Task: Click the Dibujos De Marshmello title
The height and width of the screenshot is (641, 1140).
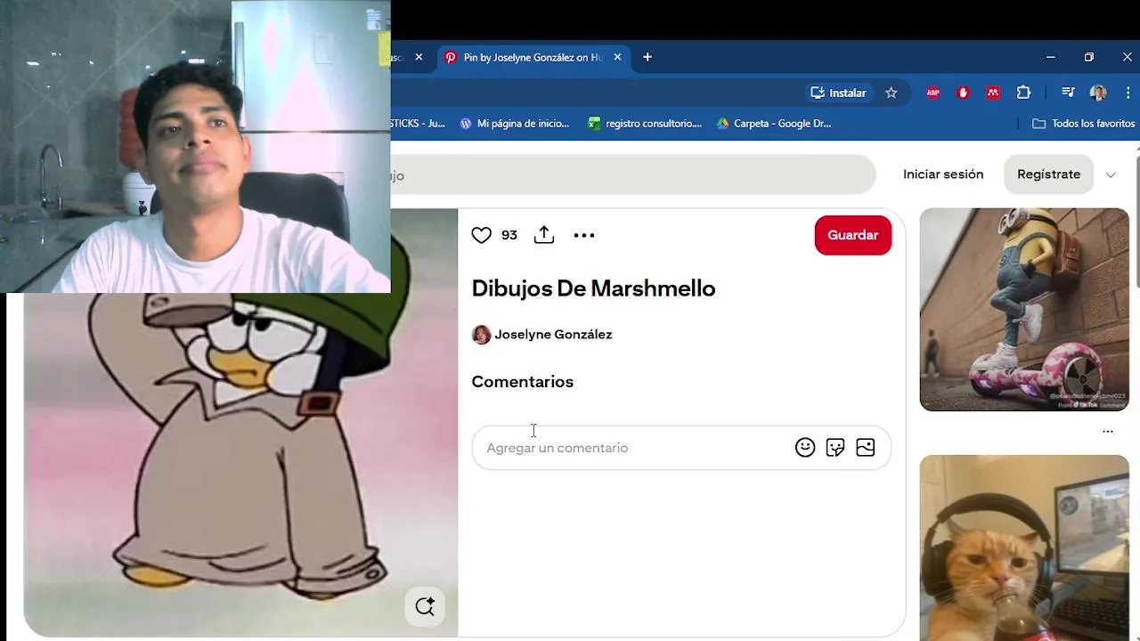Action: click(x=593, y=288)
